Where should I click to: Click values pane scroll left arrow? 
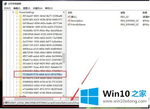point(68,99)
